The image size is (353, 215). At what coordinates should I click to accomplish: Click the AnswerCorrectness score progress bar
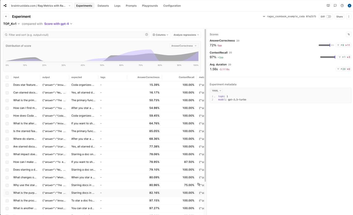tap(326, 45)
